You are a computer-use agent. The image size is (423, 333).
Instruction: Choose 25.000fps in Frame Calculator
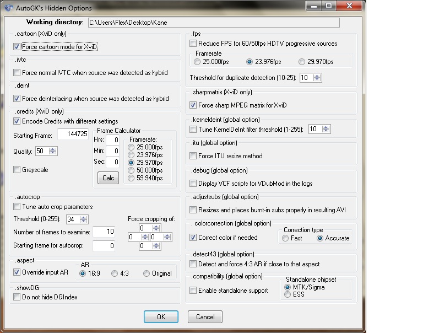point(131,147)
